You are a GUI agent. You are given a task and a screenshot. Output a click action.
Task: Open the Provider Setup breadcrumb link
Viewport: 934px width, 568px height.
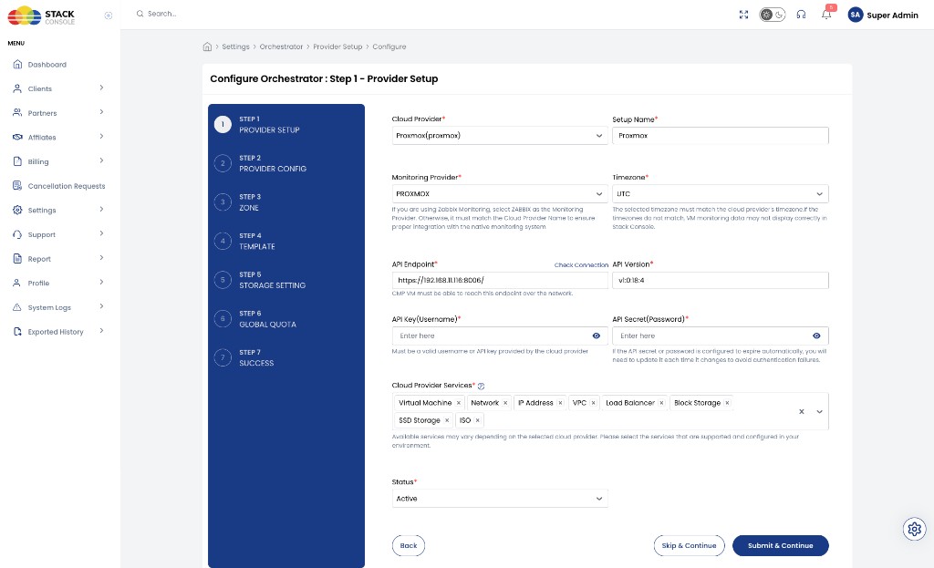pyautogui.click(x=337, y=46)
